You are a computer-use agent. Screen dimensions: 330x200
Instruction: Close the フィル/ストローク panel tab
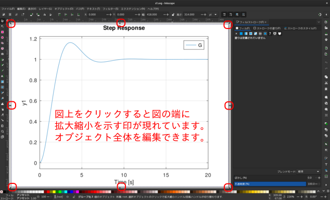[265, 22]
